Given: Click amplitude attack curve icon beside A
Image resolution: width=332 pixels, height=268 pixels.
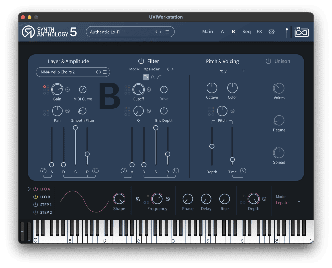Looking at the screenshot, I should [x=43, y=171].
